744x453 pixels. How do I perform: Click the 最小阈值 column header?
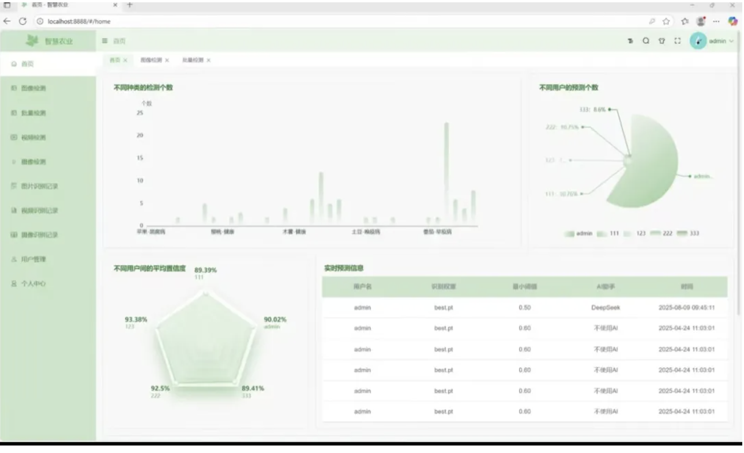click(x=524, y=286)
